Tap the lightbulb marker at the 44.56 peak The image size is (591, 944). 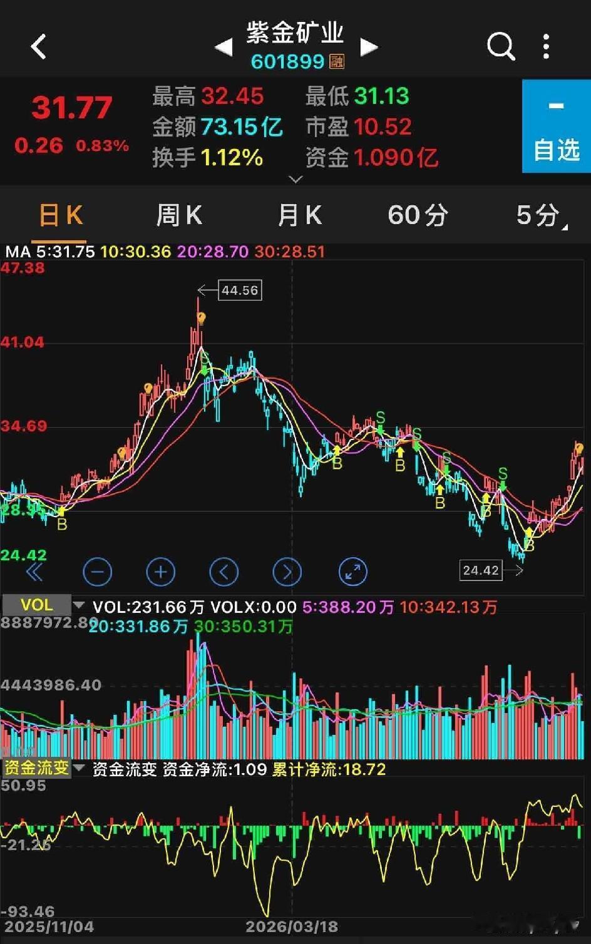[x=201, y=319]
